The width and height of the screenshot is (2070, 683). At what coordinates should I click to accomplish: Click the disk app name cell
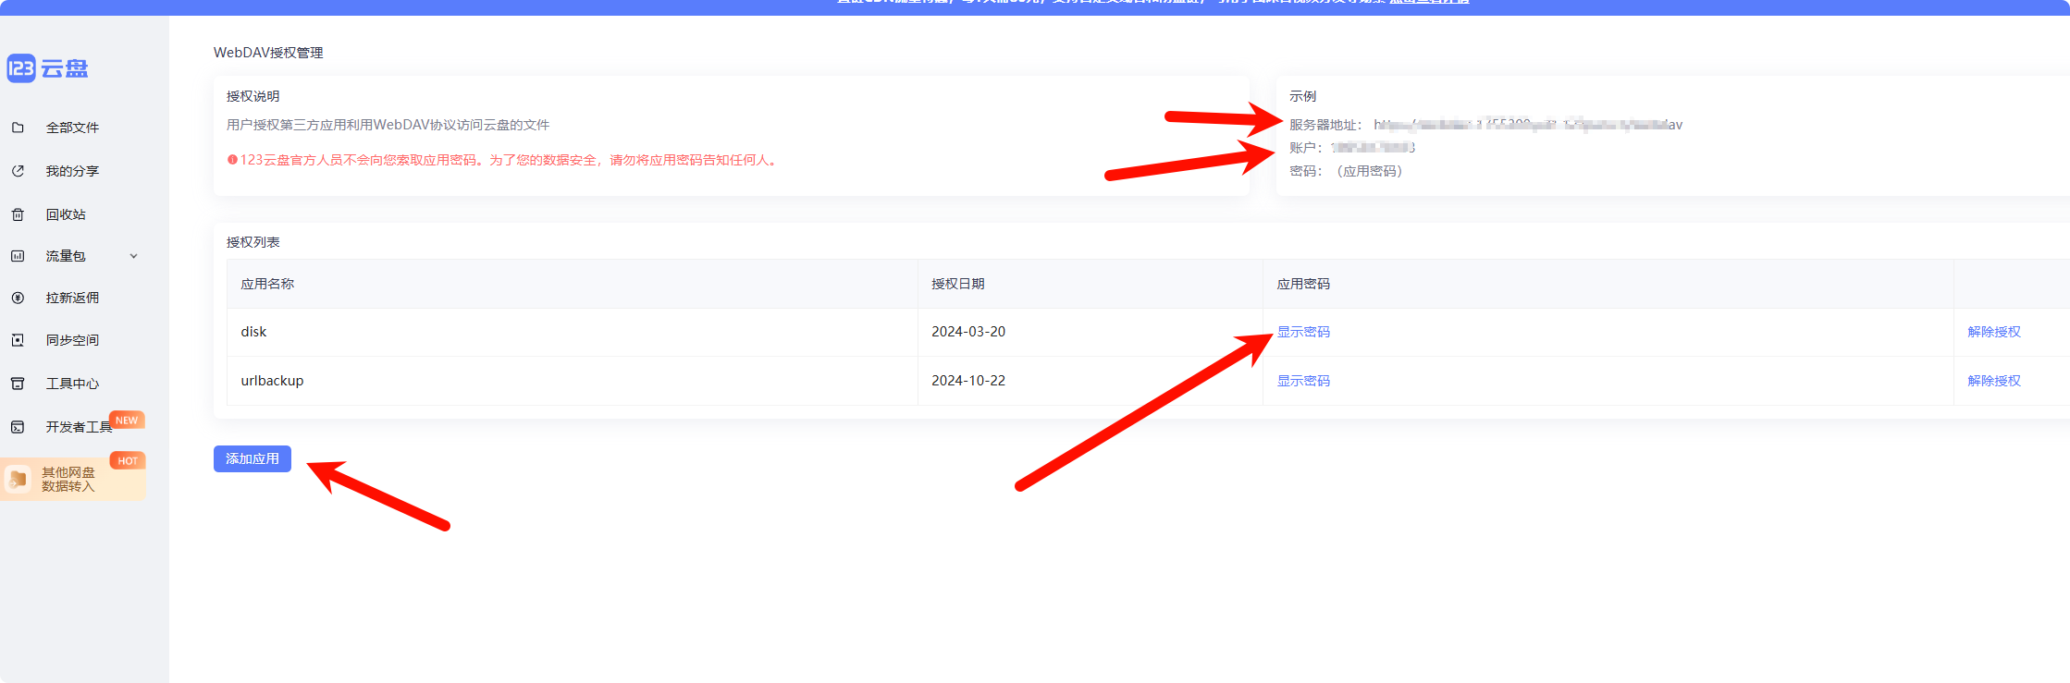[x=573, y=332]
